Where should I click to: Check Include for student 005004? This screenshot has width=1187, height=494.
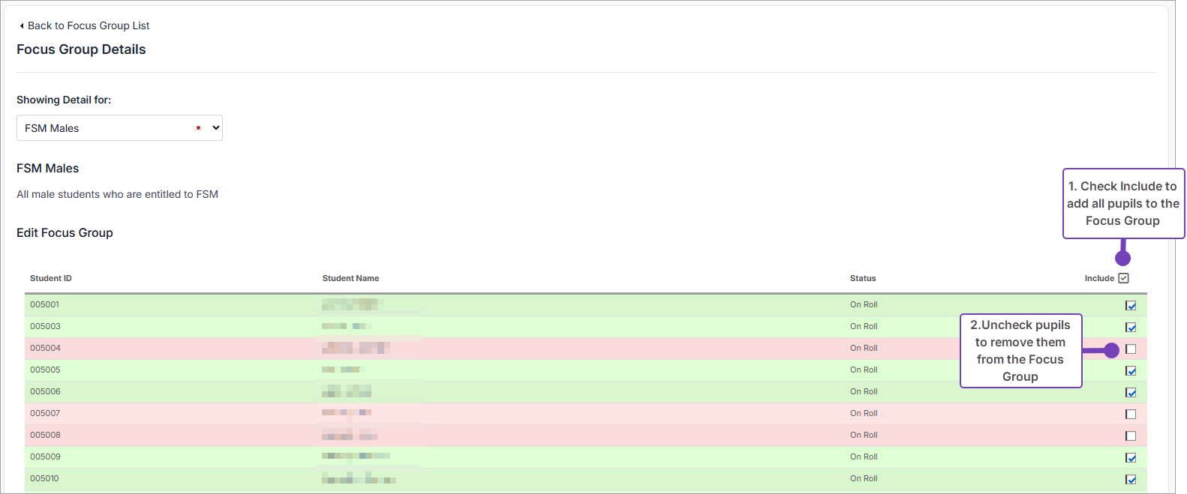click(1131, 349)
